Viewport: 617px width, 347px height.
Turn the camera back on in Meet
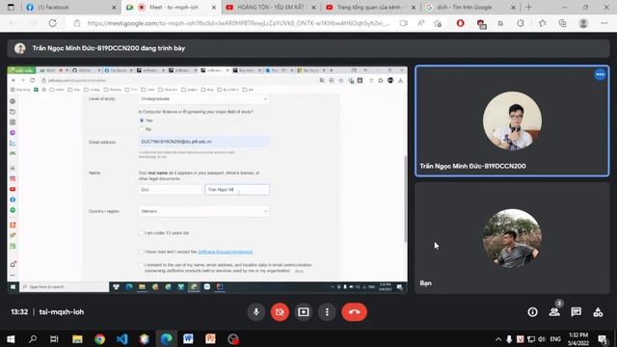click(280, 312)
